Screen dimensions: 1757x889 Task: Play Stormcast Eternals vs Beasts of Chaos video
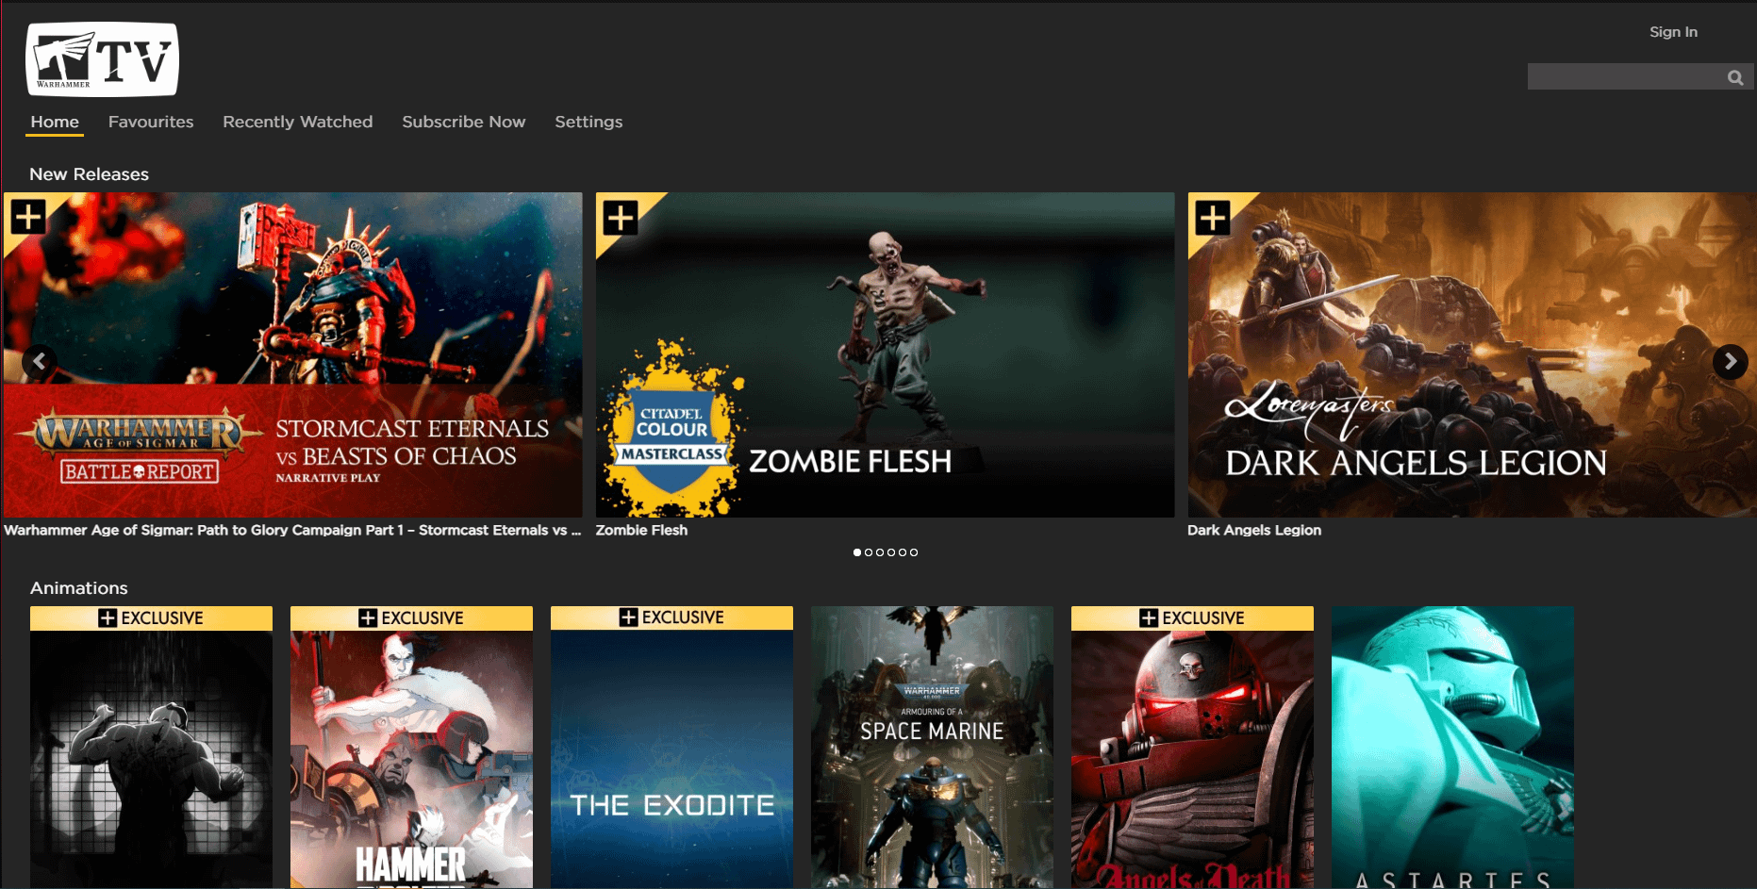coord(292,354)
